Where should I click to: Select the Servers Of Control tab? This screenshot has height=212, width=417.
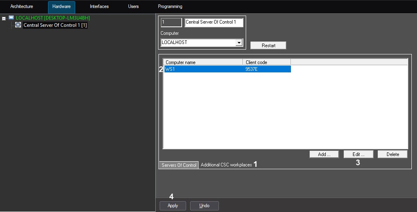click(179, 165)
